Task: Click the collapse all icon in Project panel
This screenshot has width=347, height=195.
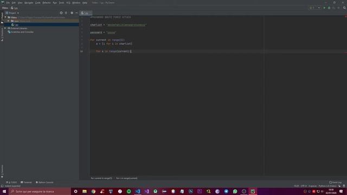Action: click(66, 13)
